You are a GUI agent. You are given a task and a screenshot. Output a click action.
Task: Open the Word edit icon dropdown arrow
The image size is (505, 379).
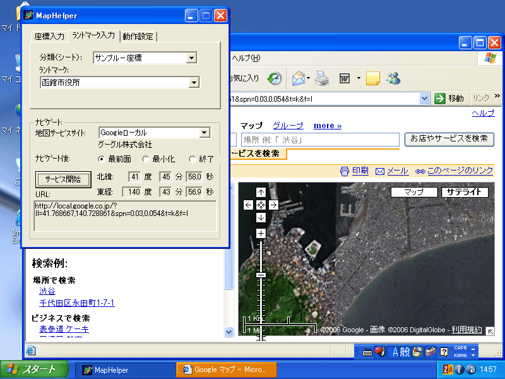click(x=359, y=78)
